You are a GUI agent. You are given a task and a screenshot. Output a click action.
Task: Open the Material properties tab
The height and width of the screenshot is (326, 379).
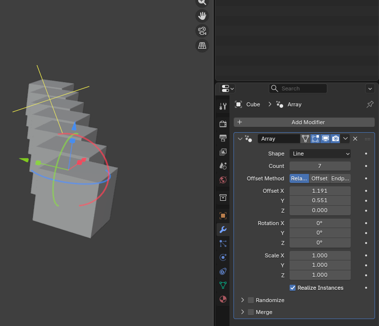point(223,299)
